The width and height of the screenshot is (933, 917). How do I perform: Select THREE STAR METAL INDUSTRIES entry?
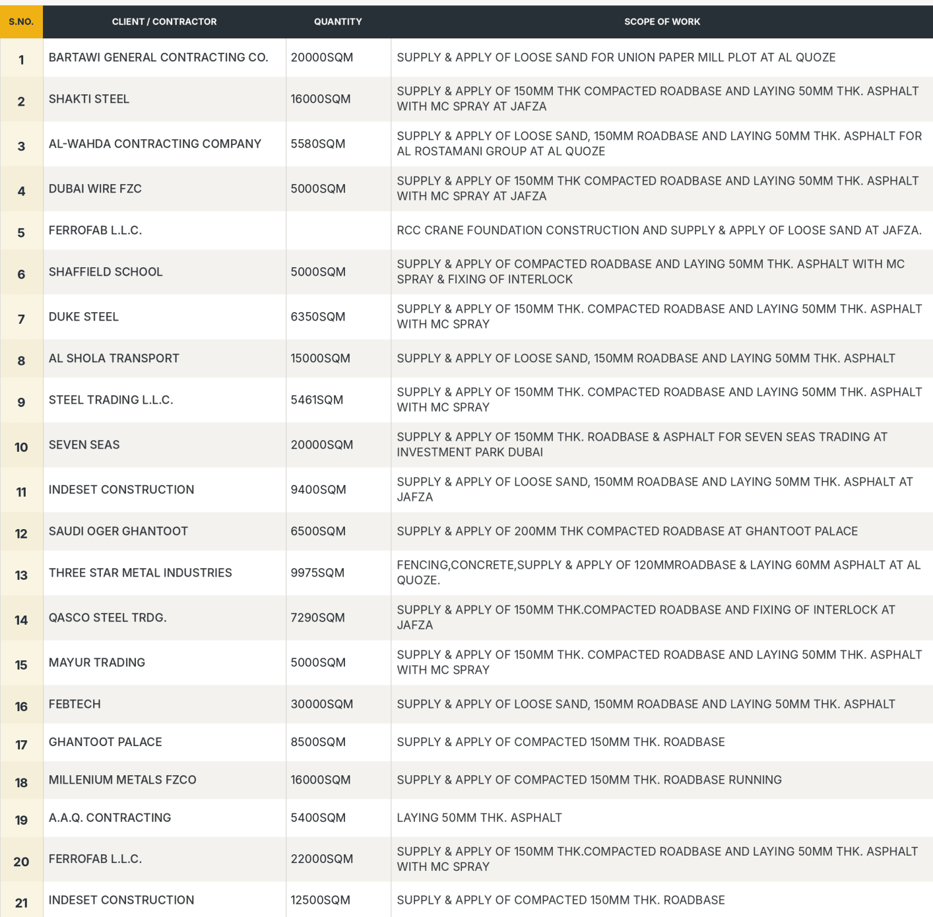[141, 573]
